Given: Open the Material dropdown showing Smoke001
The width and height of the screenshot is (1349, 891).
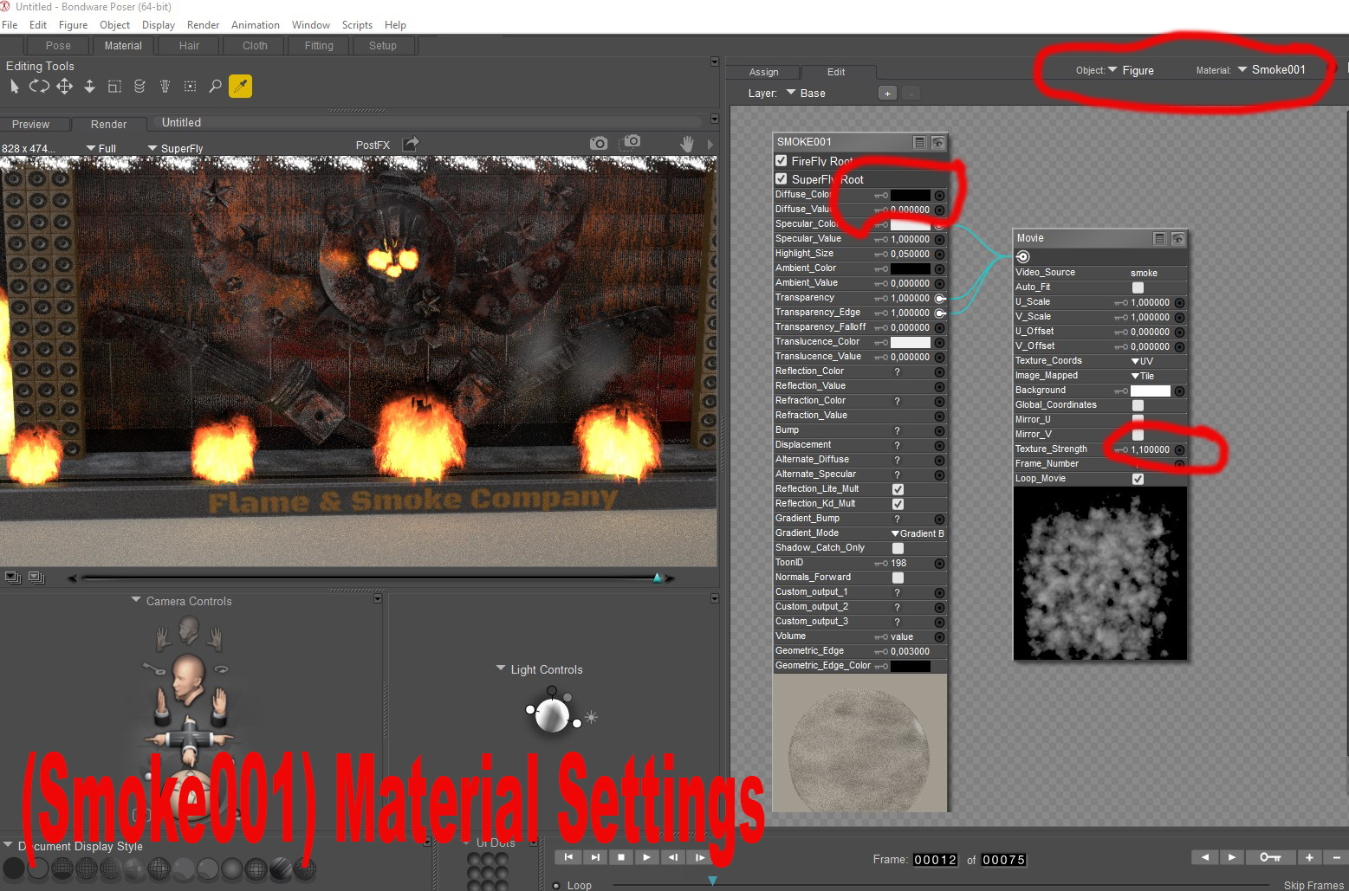Looking at the screenshot, I should pos(1271,70).
